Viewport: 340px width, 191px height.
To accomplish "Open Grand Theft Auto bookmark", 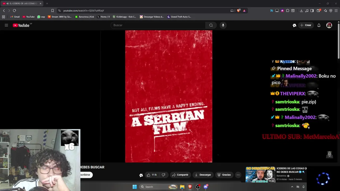I will [x=179, y=17].
